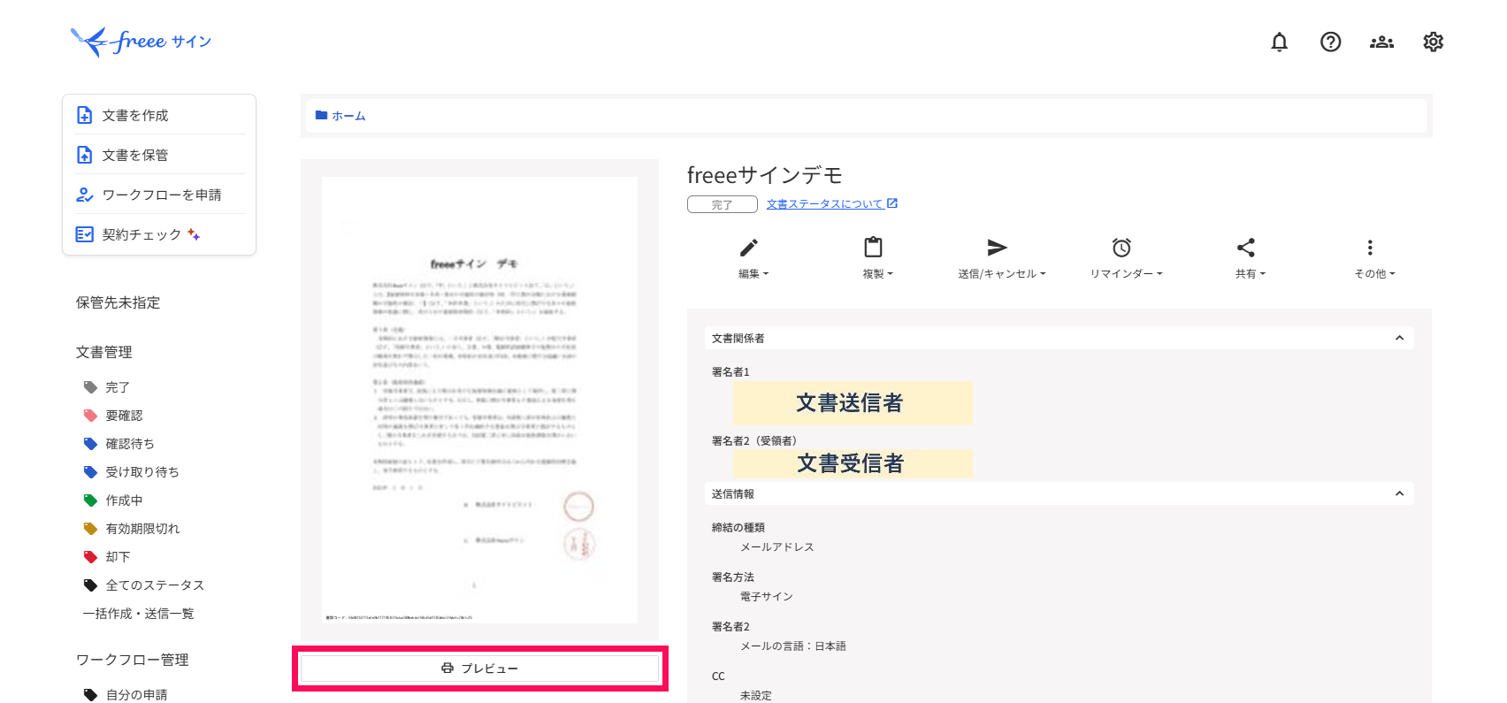Viewport: 1507px width, 703px height.
Task: Click the three-dot その他 icon
Action: click(1370, 248)
